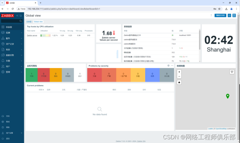Click the 管理 administration gear icon

[x=3, y=72]
